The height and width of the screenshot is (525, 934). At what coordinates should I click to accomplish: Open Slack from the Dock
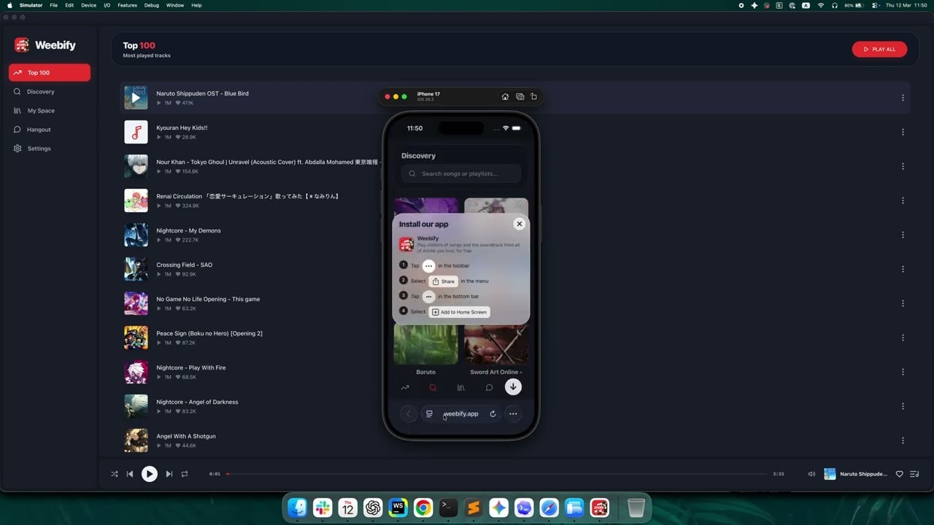coord(323,507)
